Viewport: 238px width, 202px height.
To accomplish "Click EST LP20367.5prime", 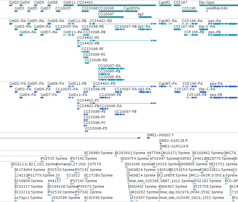I will pos(144,198).
